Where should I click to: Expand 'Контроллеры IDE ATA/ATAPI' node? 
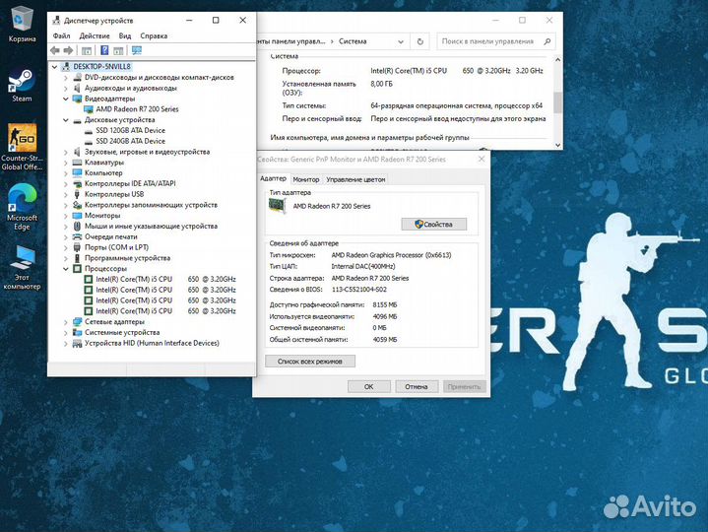tap(66, 184)
